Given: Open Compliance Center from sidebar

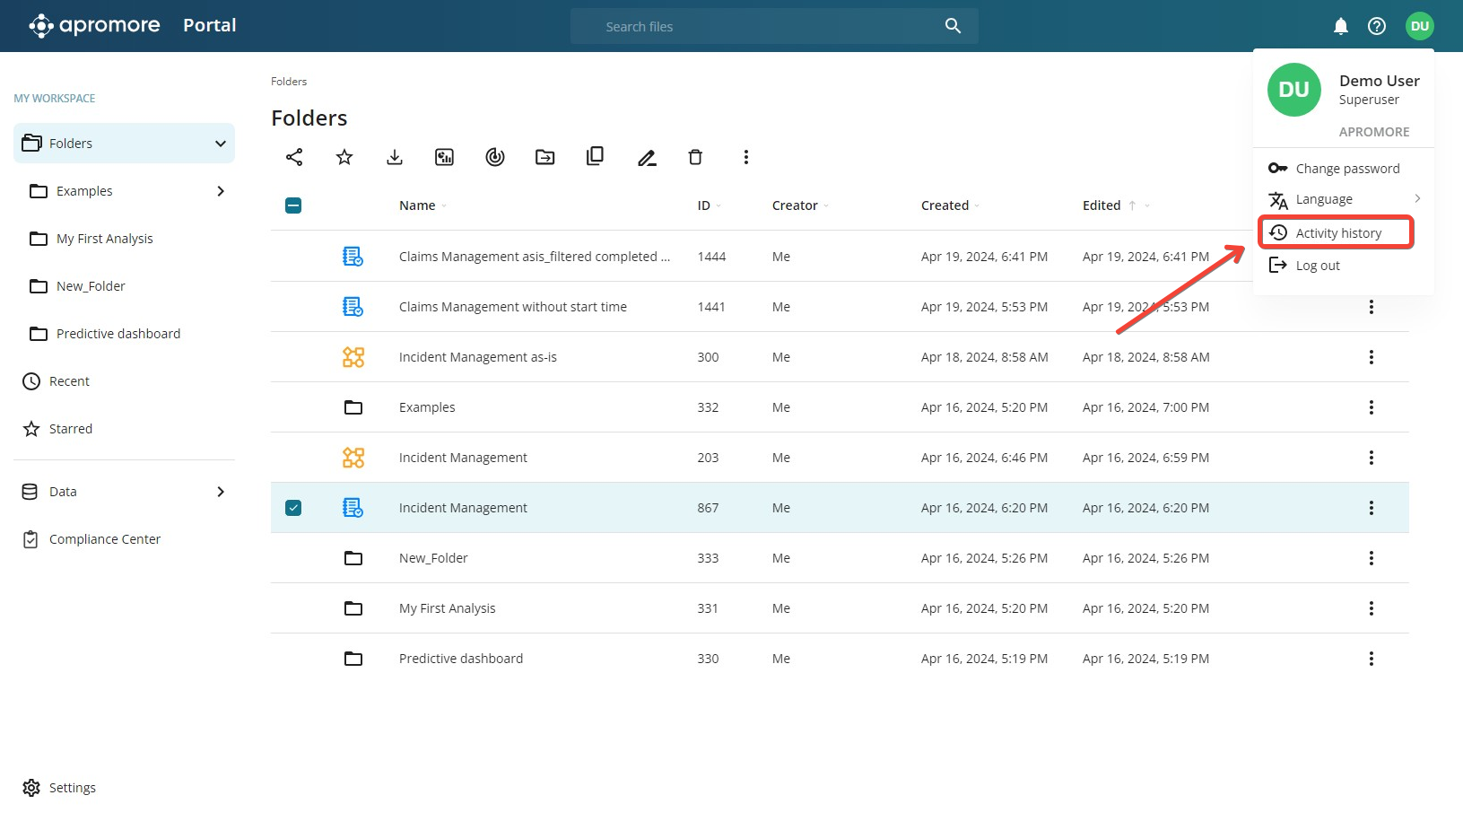Looking at the screenshot, I should point(104,539).
